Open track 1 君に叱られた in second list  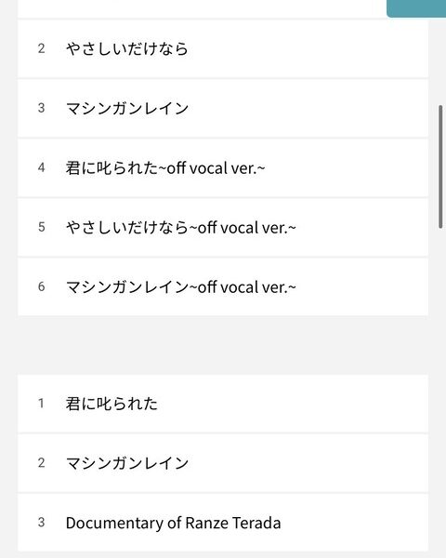tap(223, 404)
